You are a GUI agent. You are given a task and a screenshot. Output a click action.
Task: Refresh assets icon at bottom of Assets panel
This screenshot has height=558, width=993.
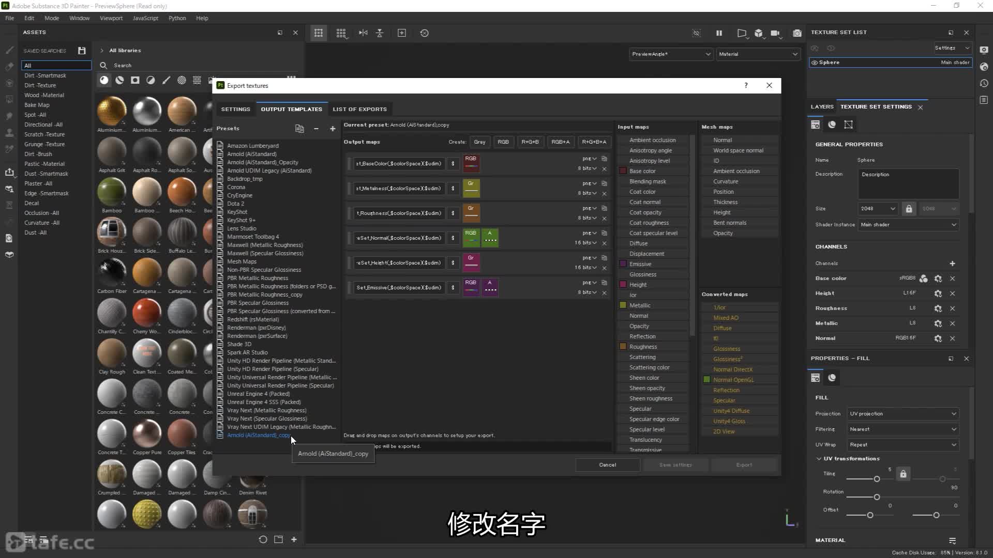click(x=263, y=539)
